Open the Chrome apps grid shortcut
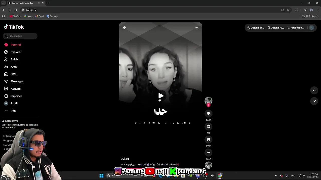This screenshot has width=321, height=180. pyautogui.click(x=3, y=16)
